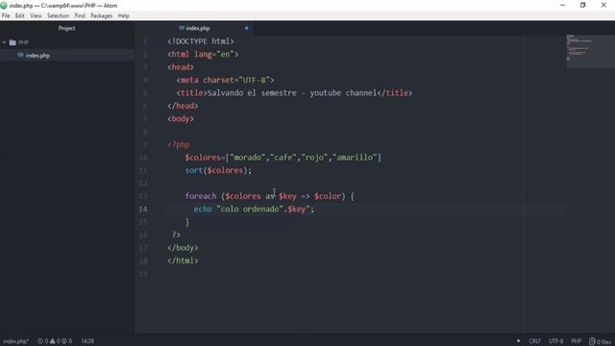Click the index.php file icon in tree
Viewport: 615px width, 346px height.
(x=20, y=56)
